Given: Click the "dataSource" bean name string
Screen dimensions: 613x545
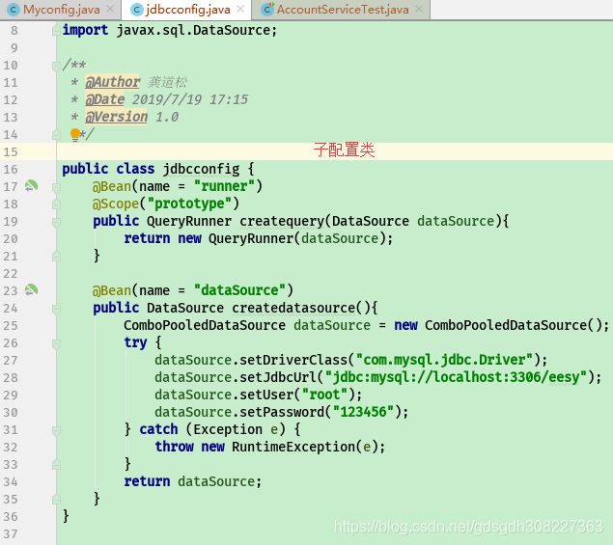Looking at the screenshot, I should click(x=239, y=290).
